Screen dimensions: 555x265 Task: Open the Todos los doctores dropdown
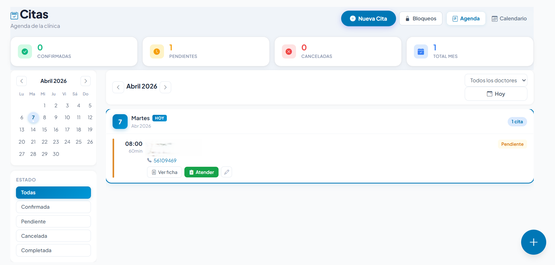[496, 80]
